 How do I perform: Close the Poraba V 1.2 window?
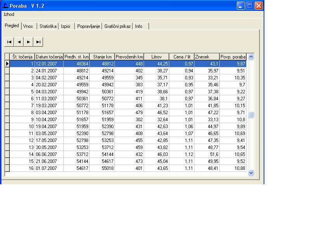(x=259, y=5)
